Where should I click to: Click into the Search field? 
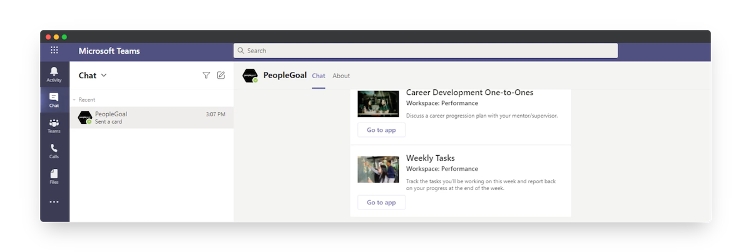[x=426, y=51]
